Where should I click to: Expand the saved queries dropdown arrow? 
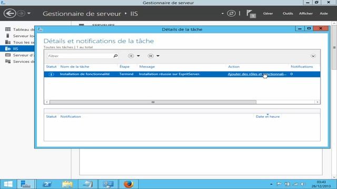click(158, 56)
